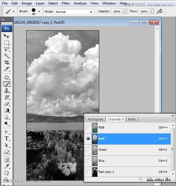This screenshot has height=186, width=176.
Task: Select the Gradient tool
Action: pos(6,111)
